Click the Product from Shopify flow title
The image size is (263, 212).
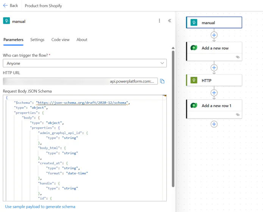pos(43,6)
